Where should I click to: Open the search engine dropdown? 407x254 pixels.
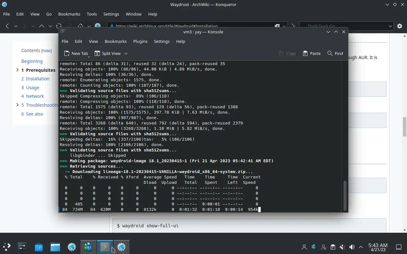click(390, 26)
